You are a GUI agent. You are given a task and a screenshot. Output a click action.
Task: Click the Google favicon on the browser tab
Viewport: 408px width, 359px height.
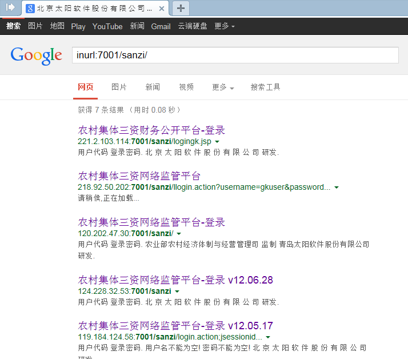(x=30, y=9)
